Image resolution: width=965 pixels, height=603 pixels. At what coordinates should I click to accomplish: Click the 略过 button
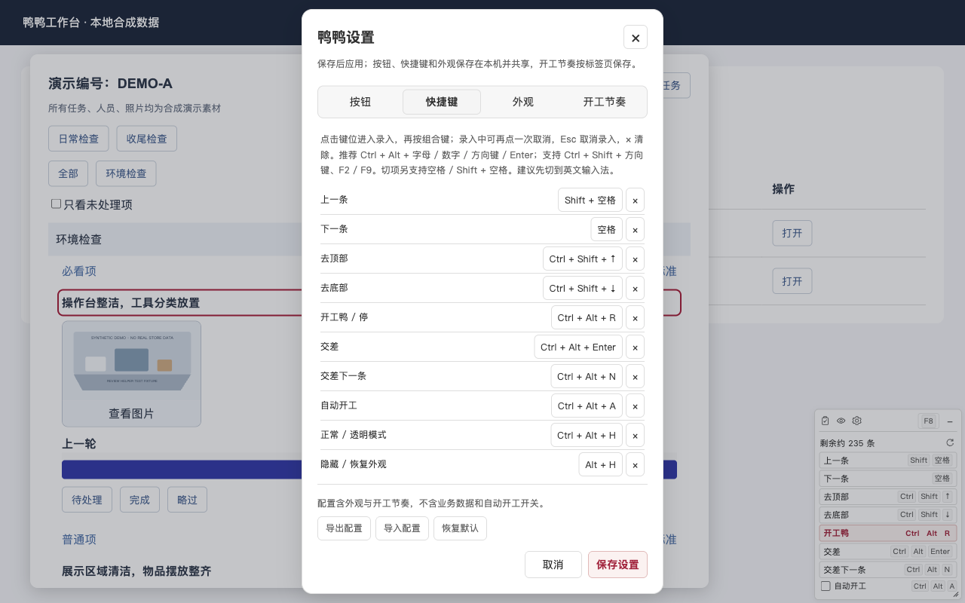[x=187, y=500]
